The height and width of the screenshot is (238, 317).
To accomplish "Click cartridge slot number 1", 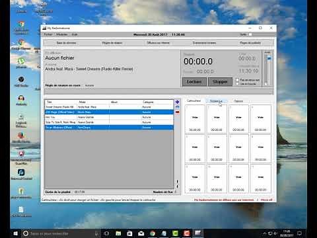I will (x=195, y=119).
